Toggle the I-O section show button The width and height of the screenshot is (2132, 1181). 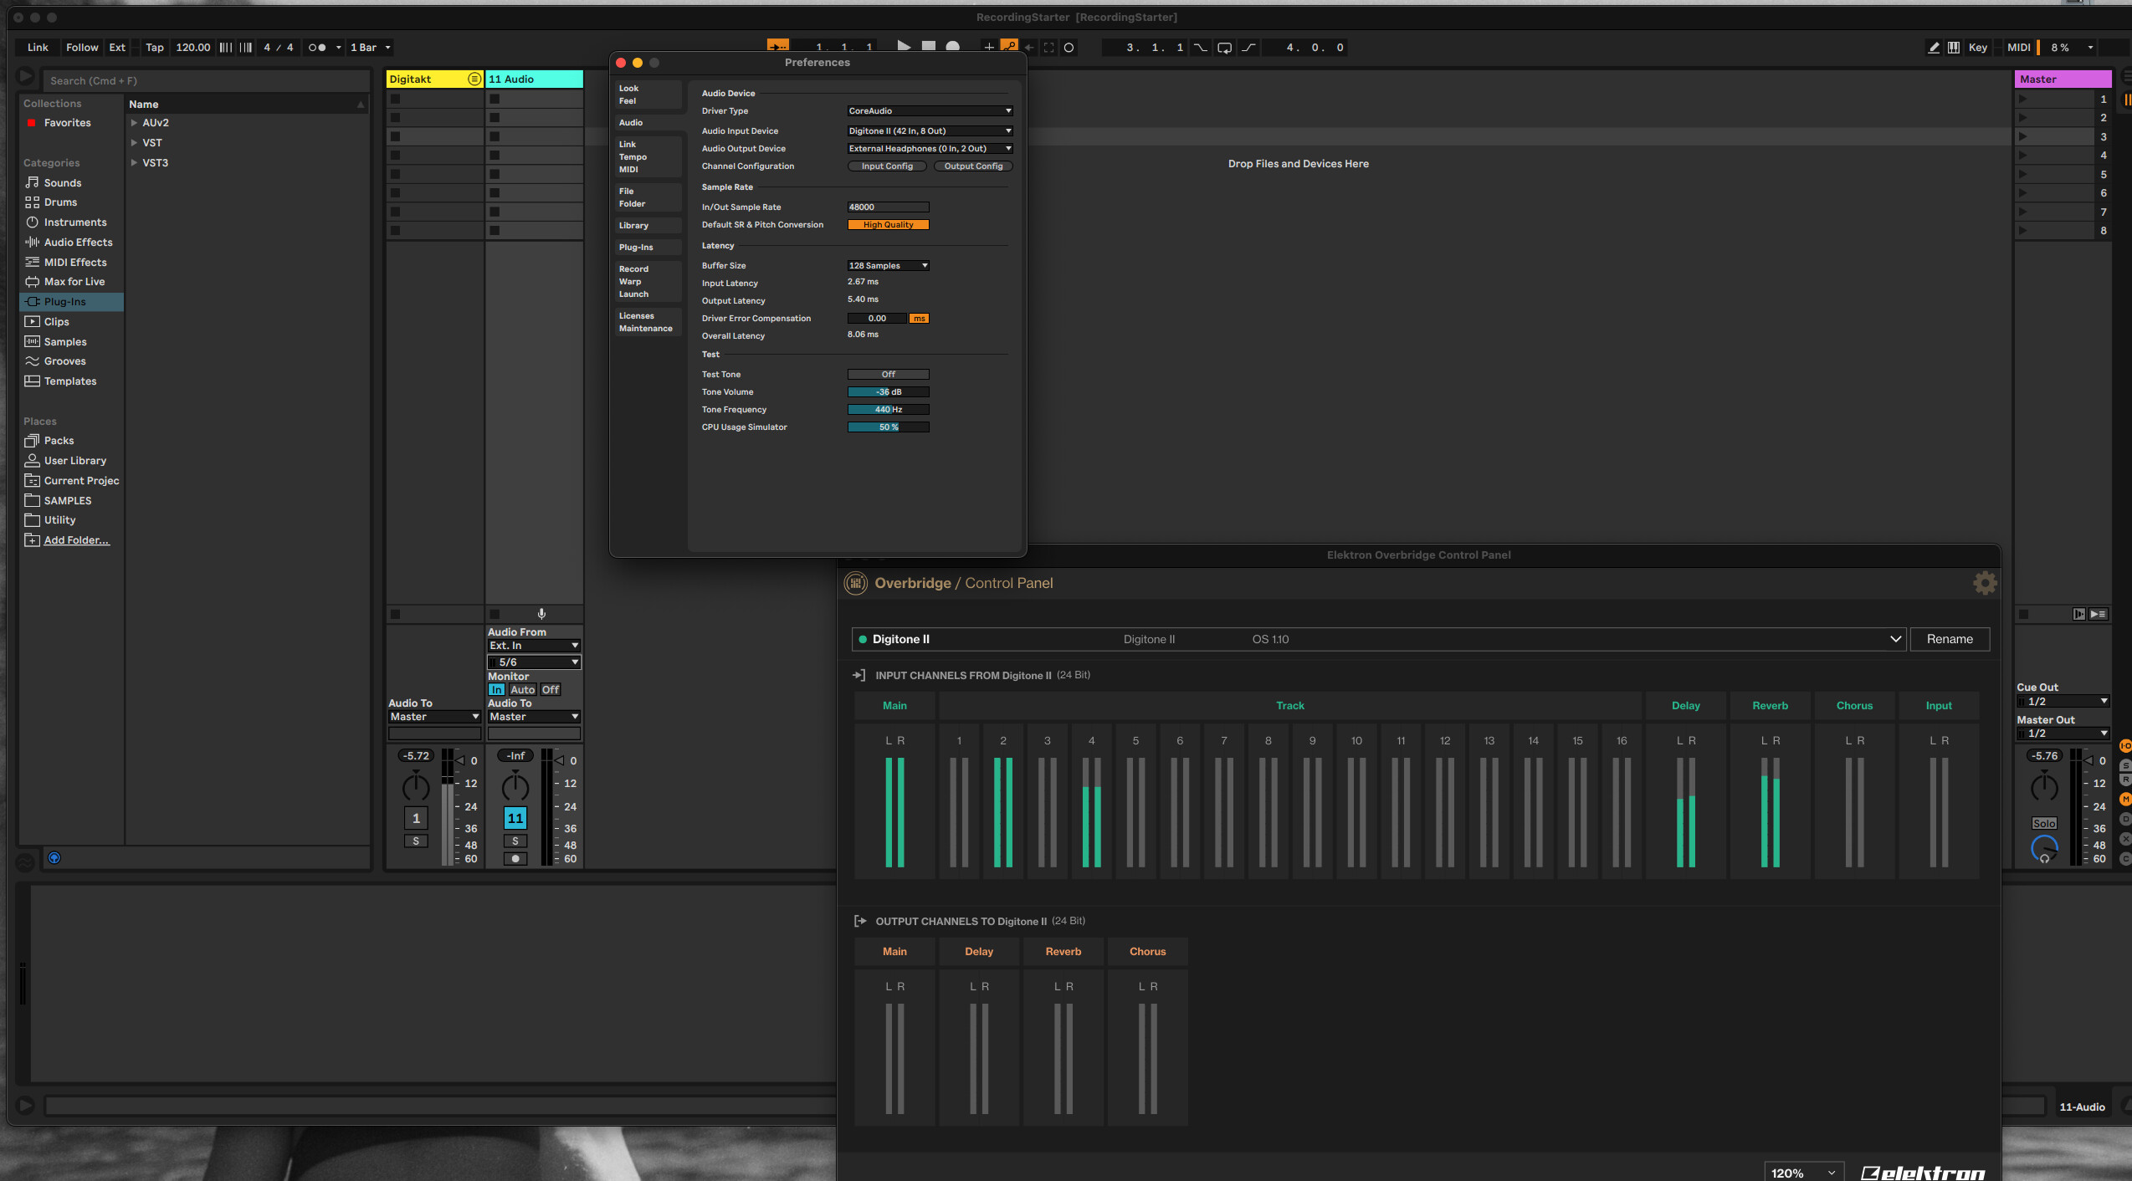click(2124, 745)
